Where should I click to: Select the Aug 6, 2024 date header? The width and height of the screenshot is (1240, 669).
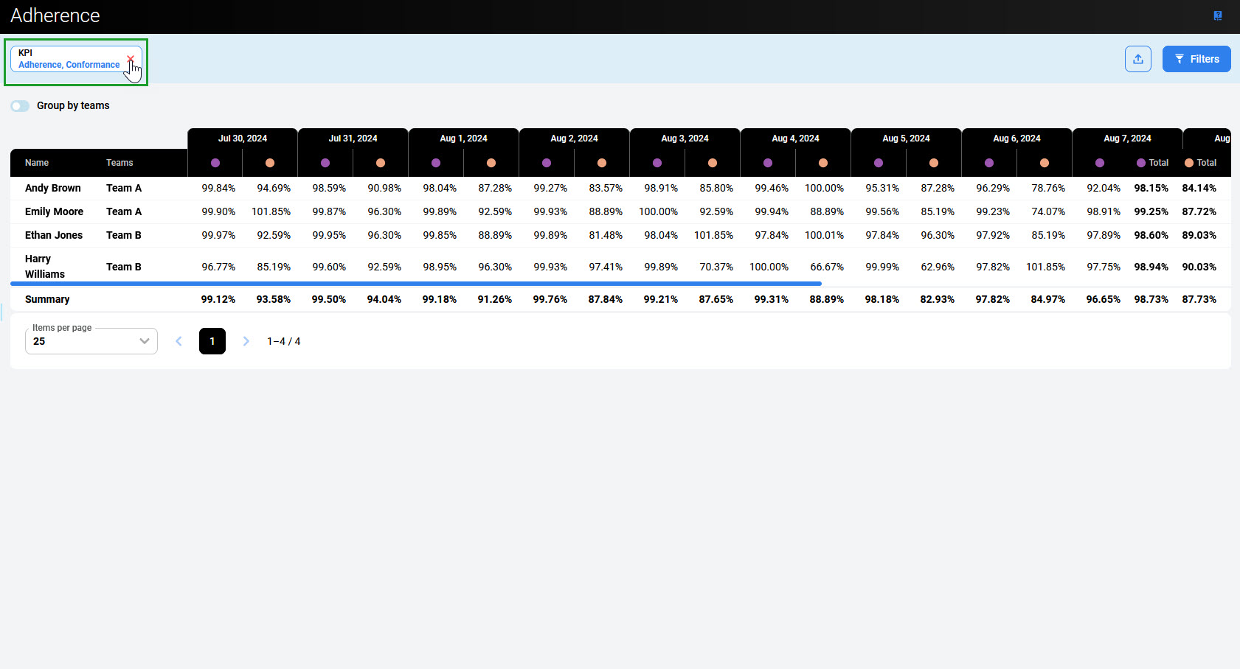[1016, 139]
